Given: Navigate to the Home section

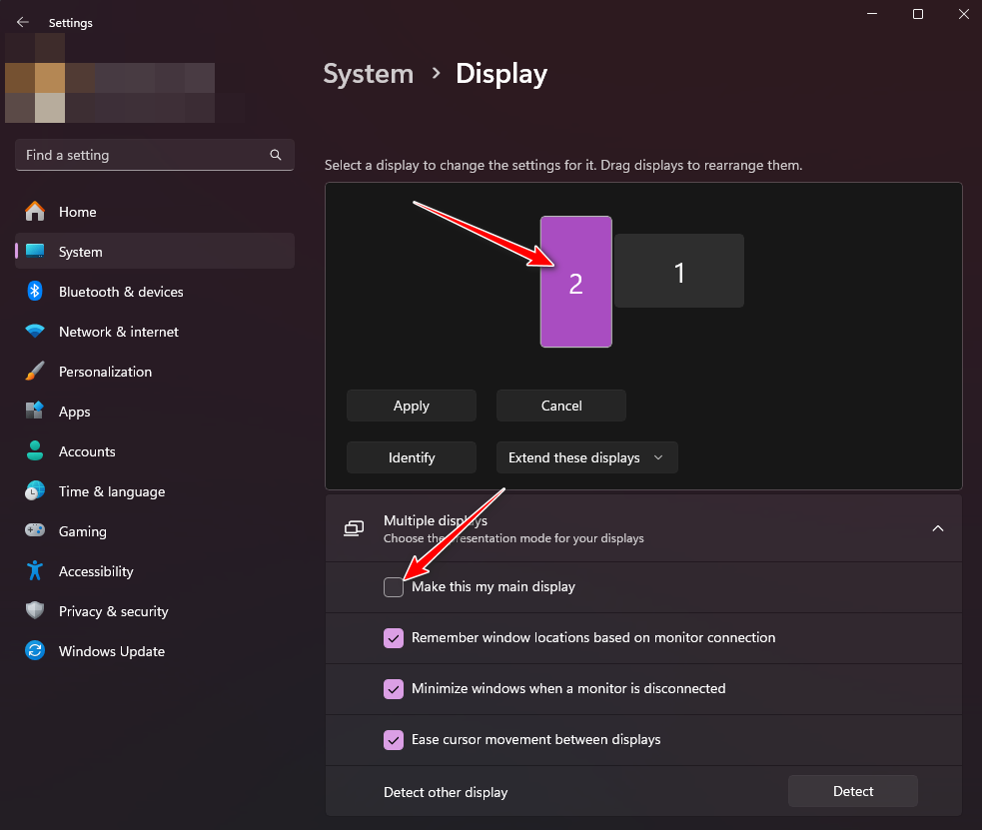Looking at the screenshot, I should tap(79, 212).
